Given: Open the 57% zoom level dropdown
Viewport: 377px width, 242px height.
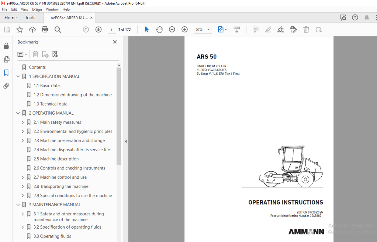Looking at the screenshot, I should click(x=208, y=29).
